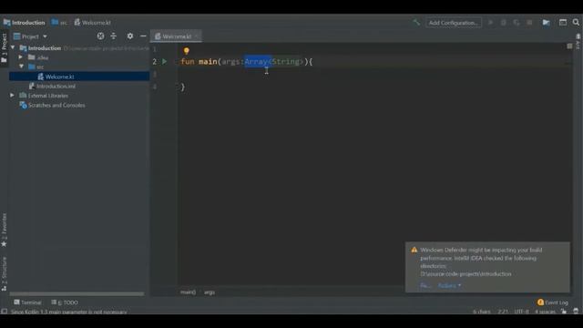Click the Stop toolbar icon
Viewport: 583px width, 328px height.
coord(529,23)
